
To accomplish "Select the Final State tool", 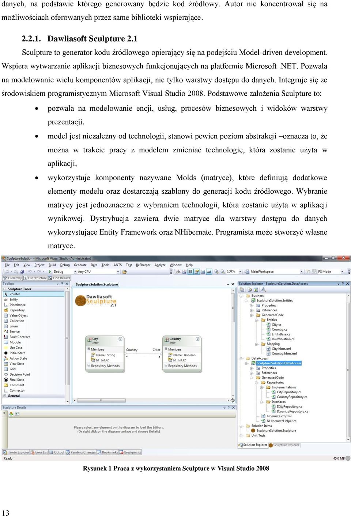I will (34, 380).
